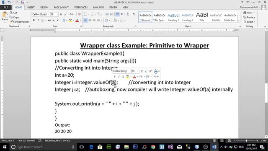This screenshot has width=268, height=151.
Task: Apply the No Spacing style
Action: [x=159, y=17]
